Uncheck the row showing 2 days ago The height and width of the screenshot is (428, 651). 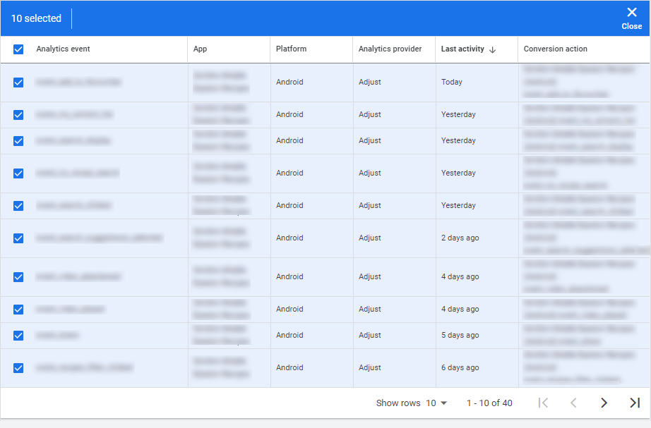pos(18,238)
